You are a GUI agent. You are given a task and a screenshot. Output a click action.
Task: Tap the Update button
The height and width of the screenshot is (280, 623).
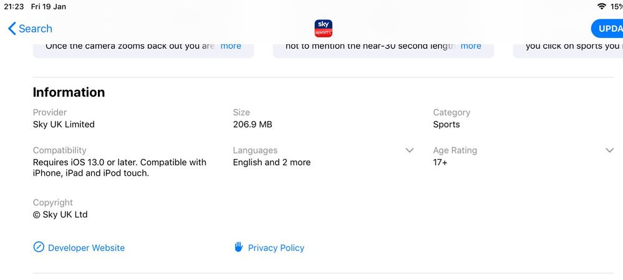pyautogui.click(x=607, y=29)
